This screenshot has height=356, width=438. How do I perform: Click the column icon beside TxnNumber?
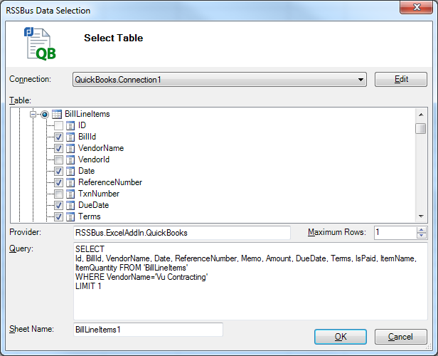pos(70,194)
